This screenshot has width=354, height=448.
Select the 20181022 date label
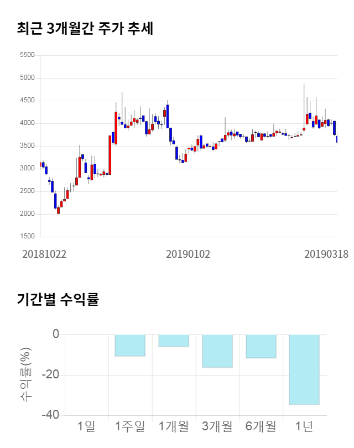[x=44, y=254]
